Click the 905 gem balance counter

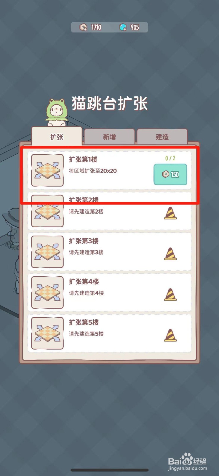135,27
